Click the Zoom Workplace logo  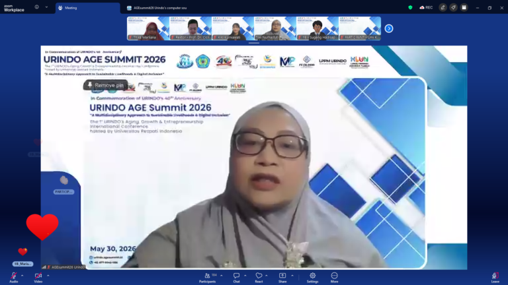(x=14, y=8)
